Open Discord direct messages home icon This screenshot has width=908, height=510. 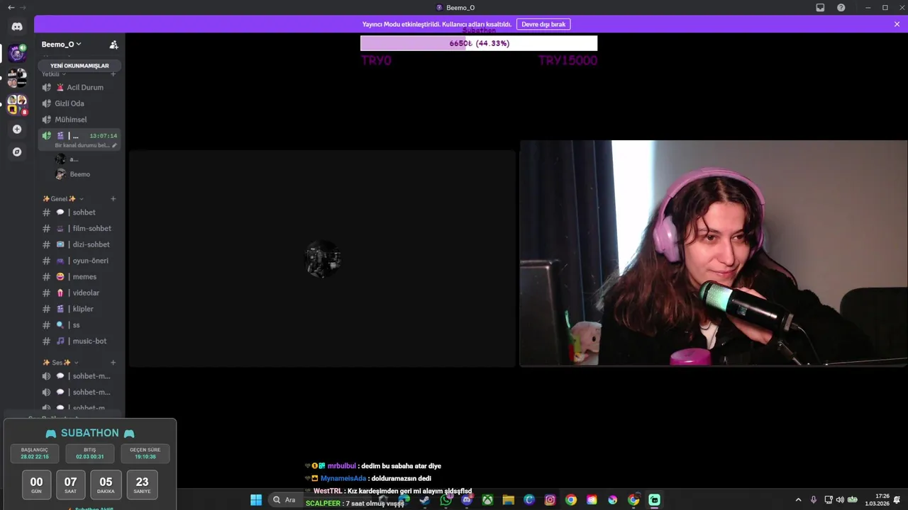click(x=17, y=26)
